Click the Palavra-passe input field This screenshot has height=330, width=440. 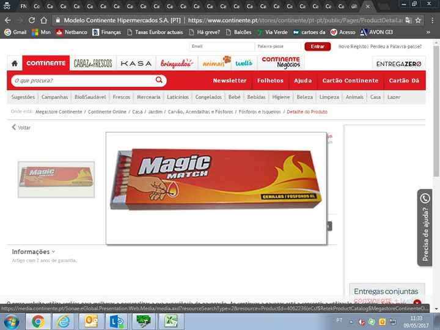(x=278, y=46)
